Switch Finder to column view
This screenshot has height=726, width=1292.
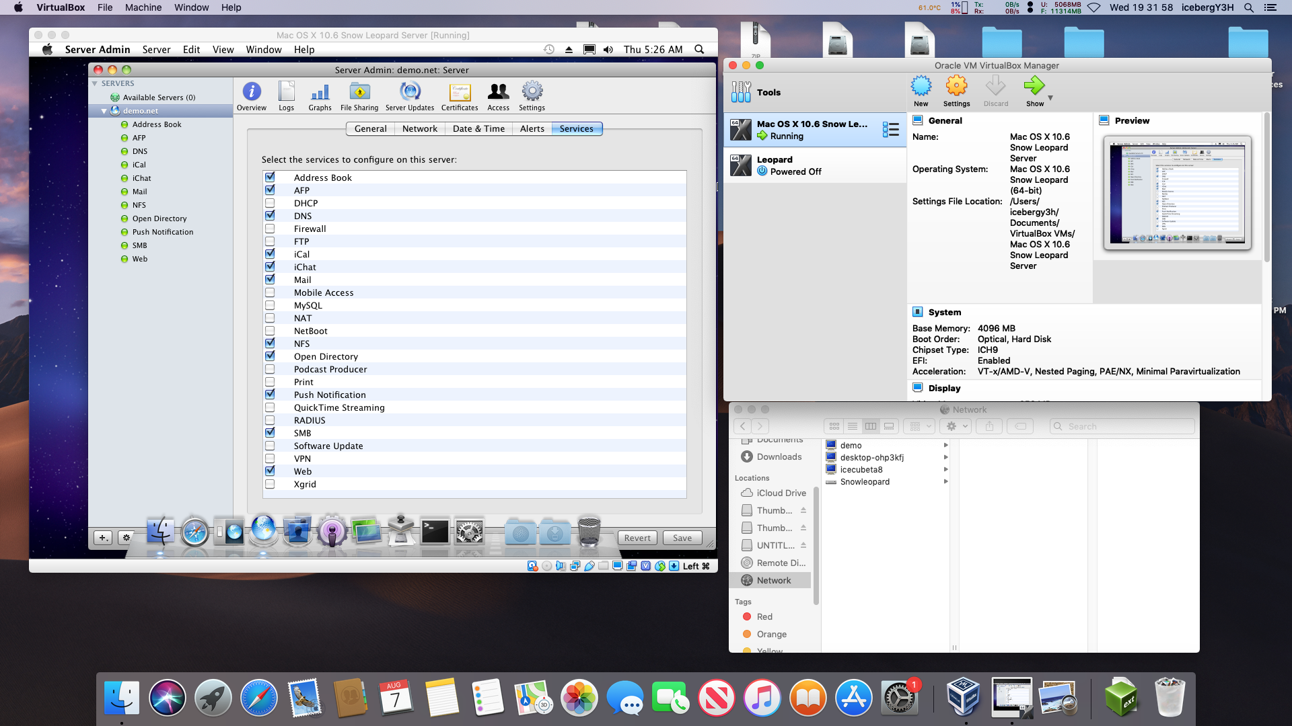click(871, 426)
